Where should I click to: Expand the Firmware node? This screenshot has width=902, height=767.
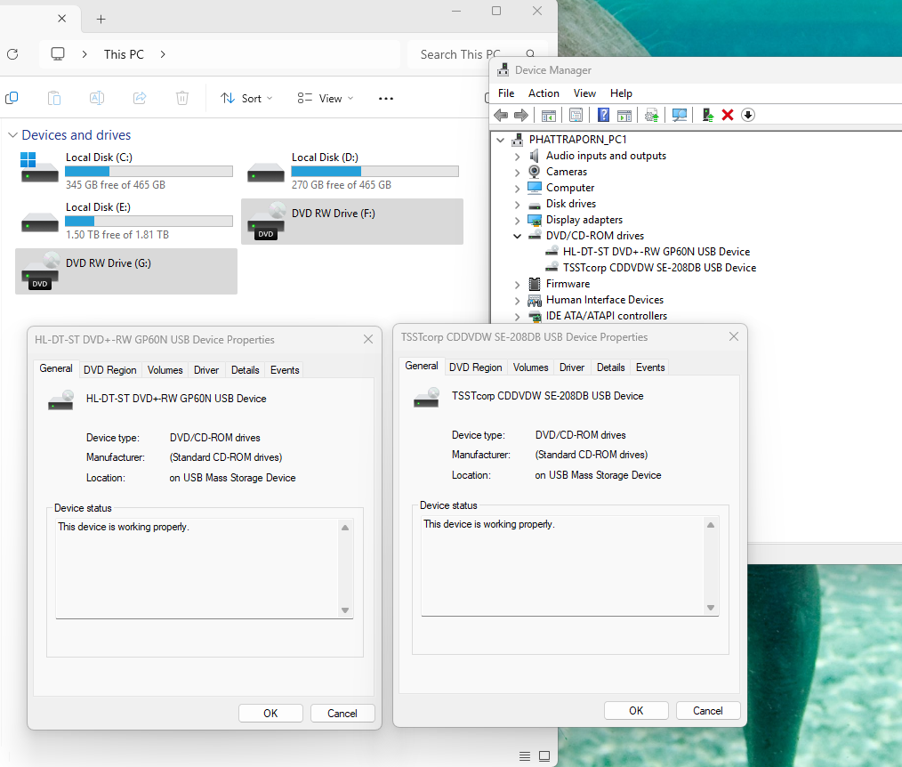517,284
